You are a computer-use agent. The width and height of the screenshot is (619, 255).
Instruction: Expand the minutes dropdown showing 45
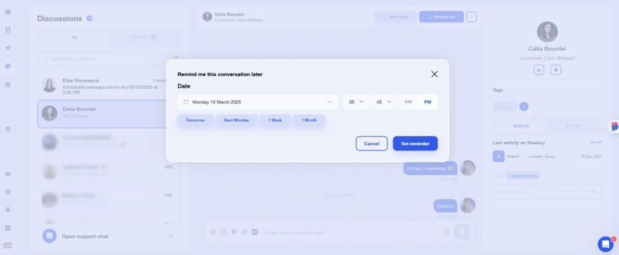[383, 102]
